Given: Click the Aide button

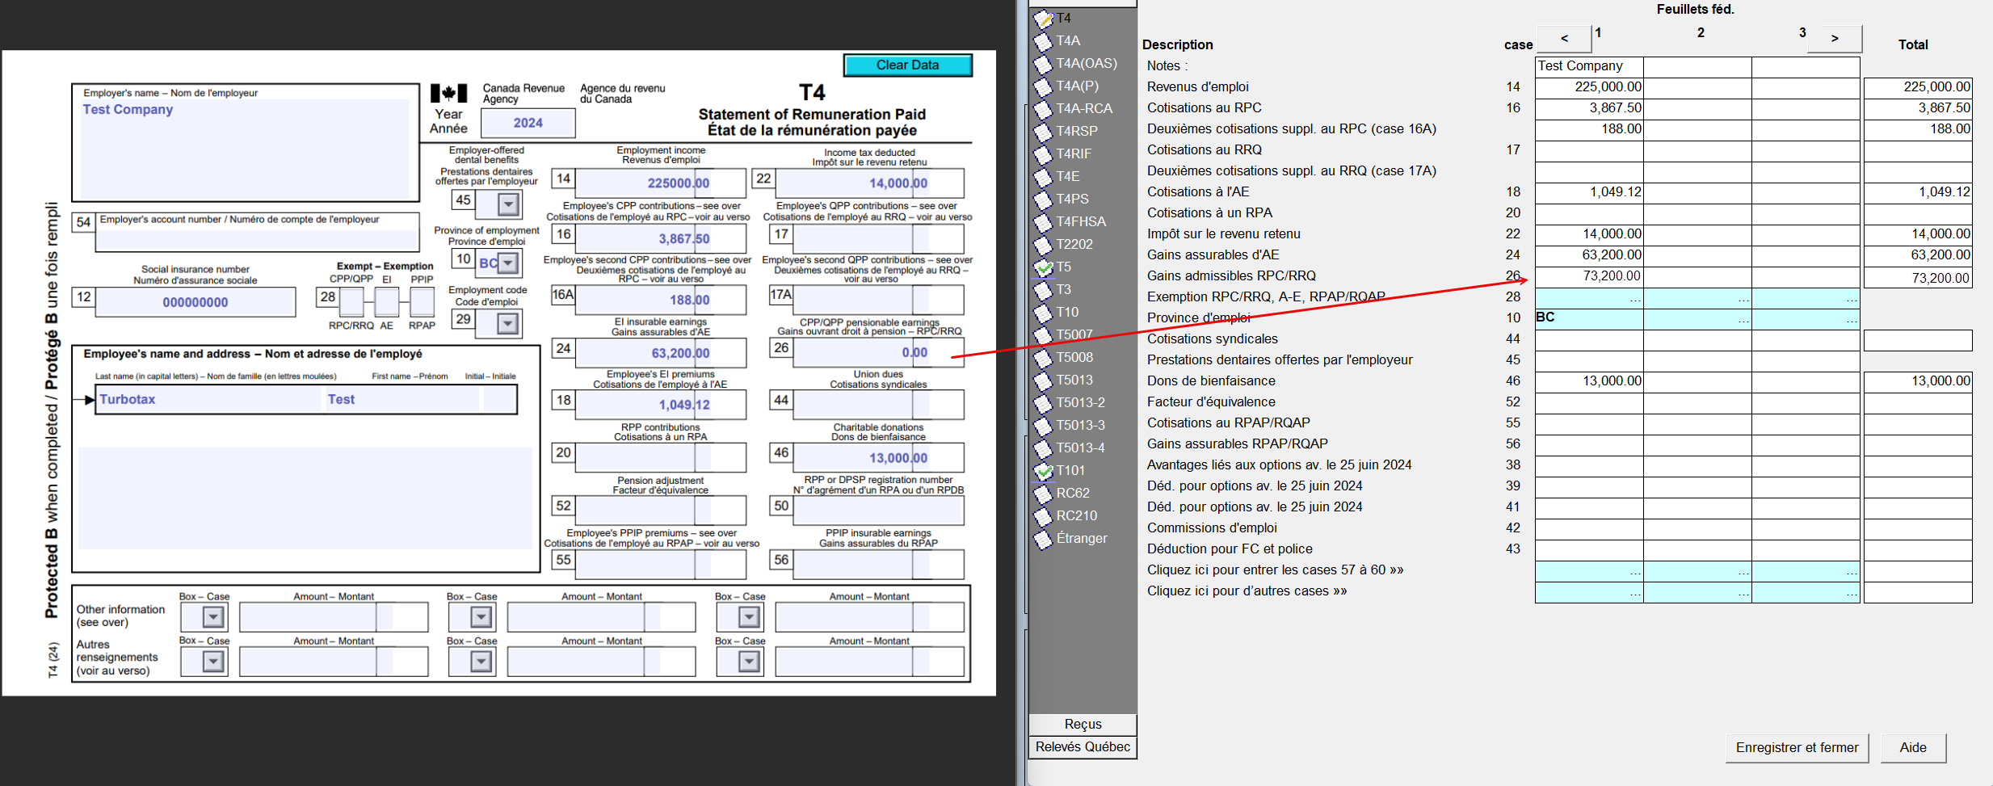Looking at the screenshot, I should pos(1912,748).
